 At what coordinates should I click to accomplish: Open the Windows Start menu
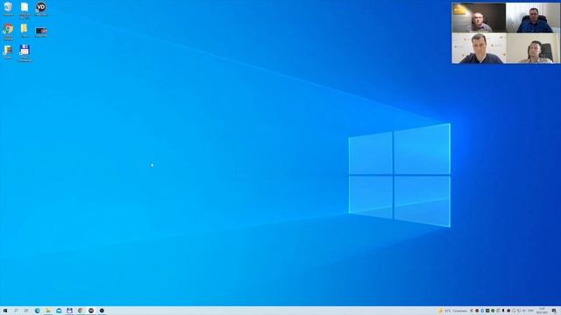[x=5, y=311]
